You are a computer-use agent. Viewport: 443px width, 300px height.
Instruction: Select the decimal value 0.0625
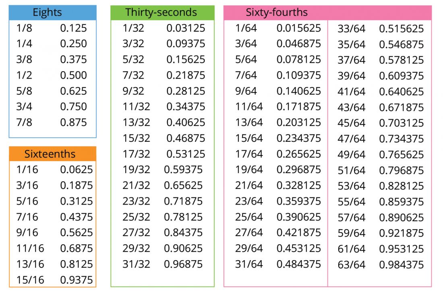click(x=76, y=170)
